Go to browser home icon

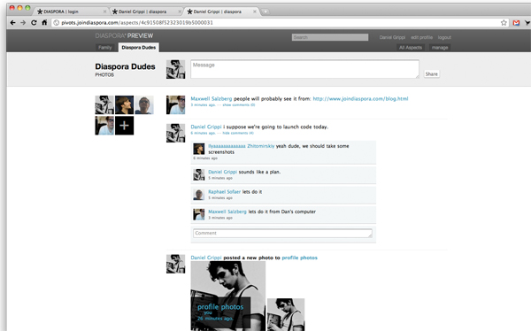[44, 23]
